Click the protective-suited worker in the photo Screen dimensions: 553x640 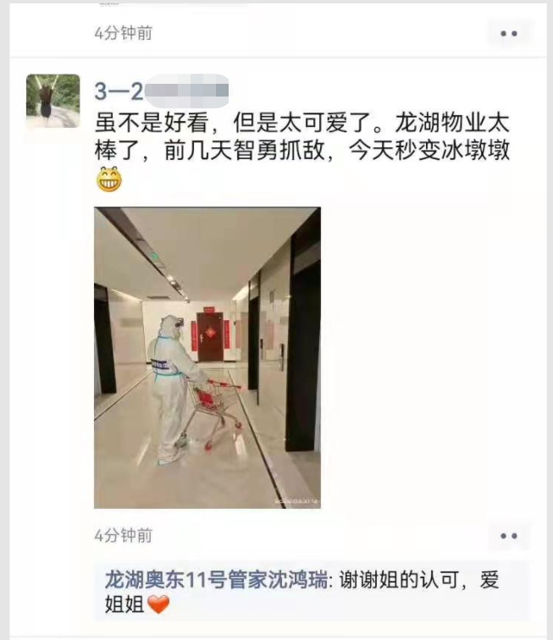pos(172,389)
